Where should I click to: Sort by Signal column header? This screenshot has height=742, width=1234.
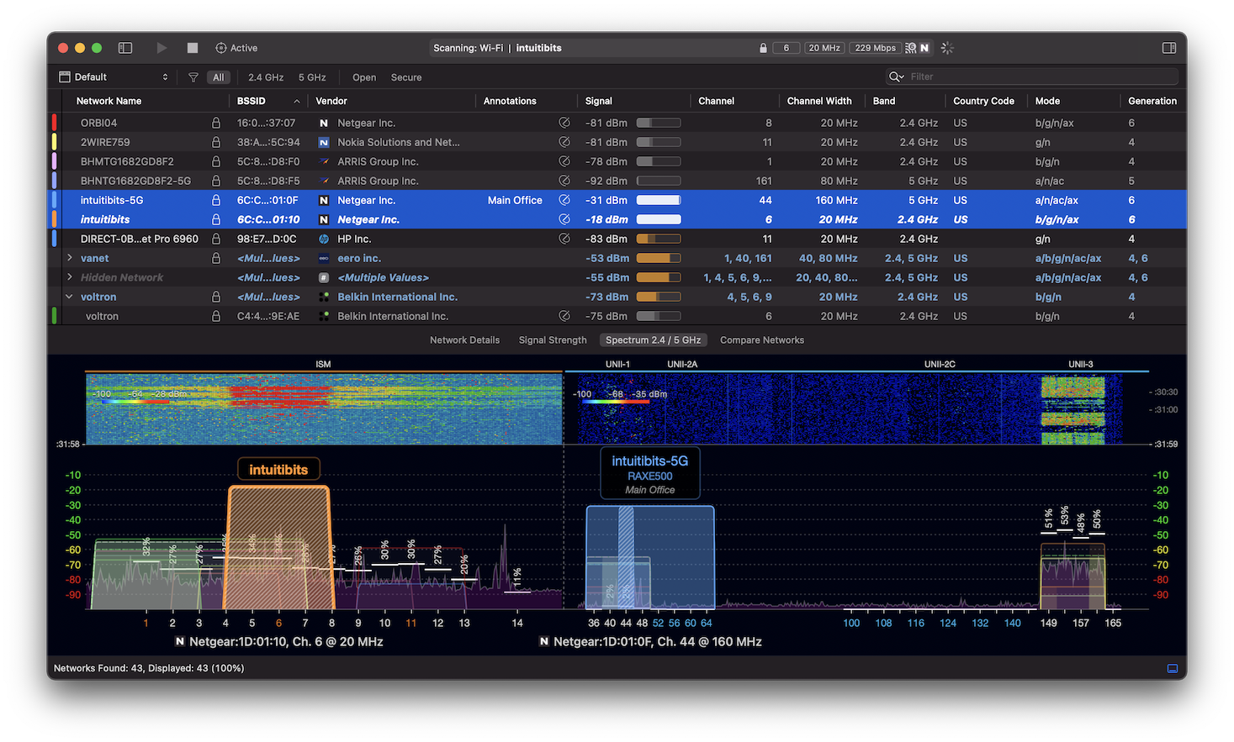pyautogui.click(x=599, y=101)
